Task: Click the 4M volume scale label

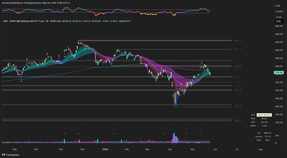Action: (x=277, y=136)
